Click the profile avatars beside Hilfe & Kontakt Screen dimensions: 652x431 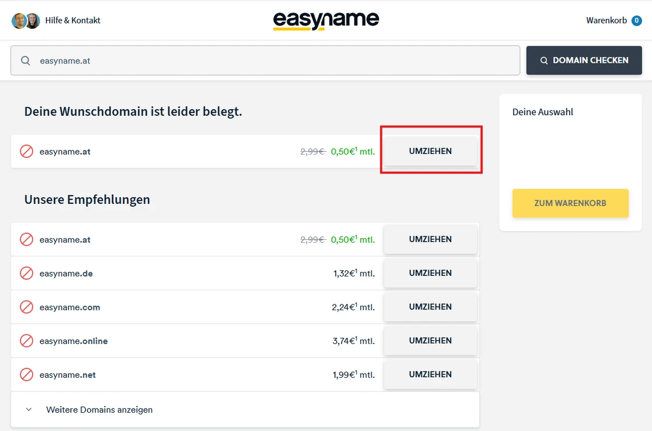26,20
